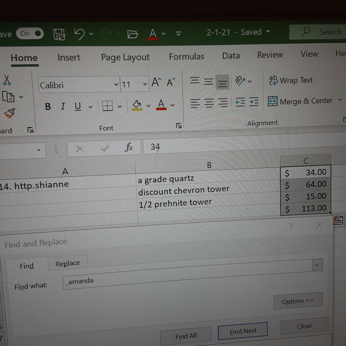This screenshot has height=346, width=346.
Task: Open ribbon Font Color dropdown arrow
Action: click(173, 105)
